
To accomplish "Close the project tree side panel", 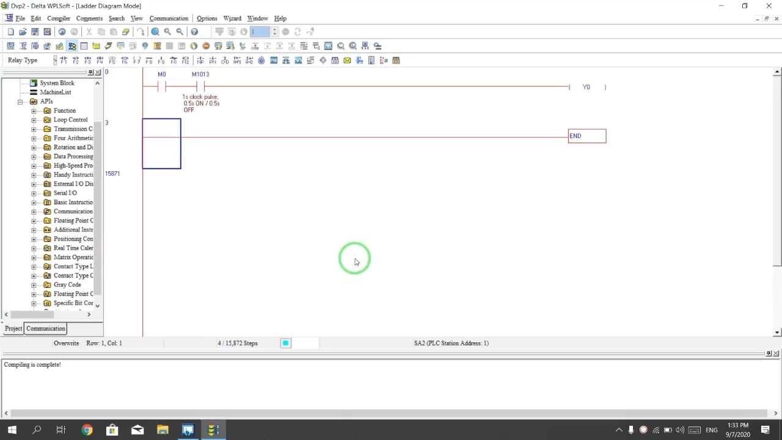I will tap(98, 73).
